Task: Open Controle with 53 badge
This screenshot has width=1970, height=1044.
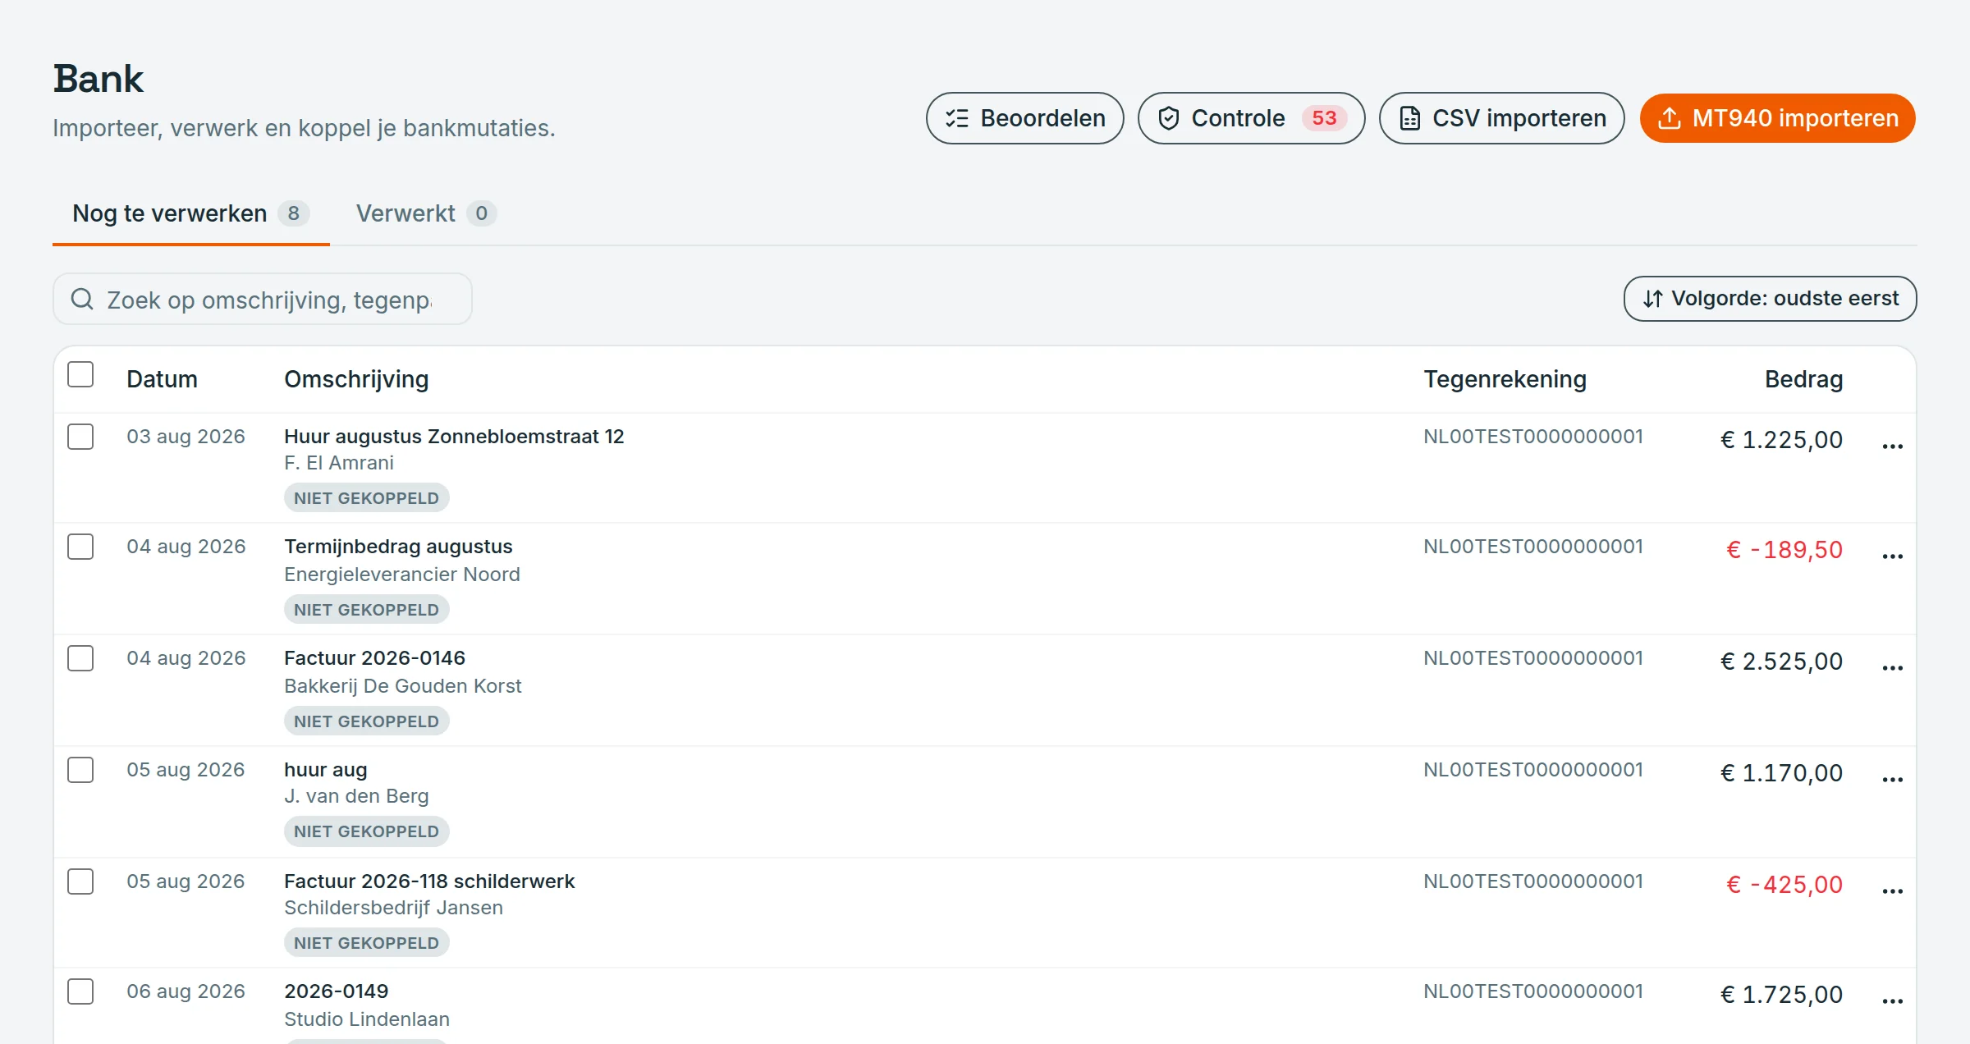Action: (1251, 118)
